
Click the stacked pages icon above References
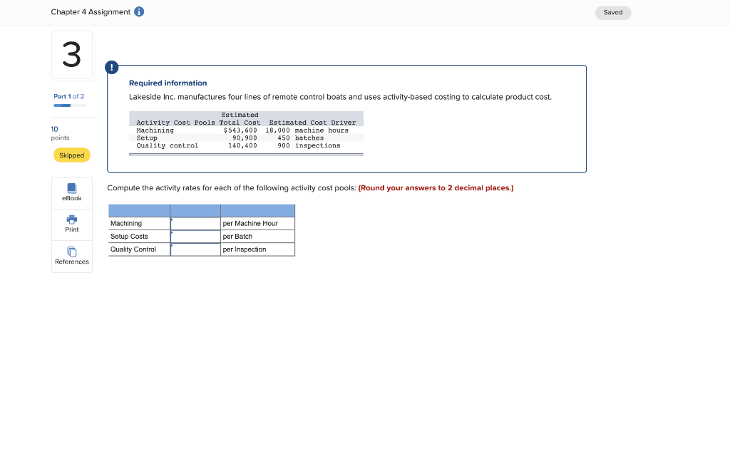coord(71,251)
